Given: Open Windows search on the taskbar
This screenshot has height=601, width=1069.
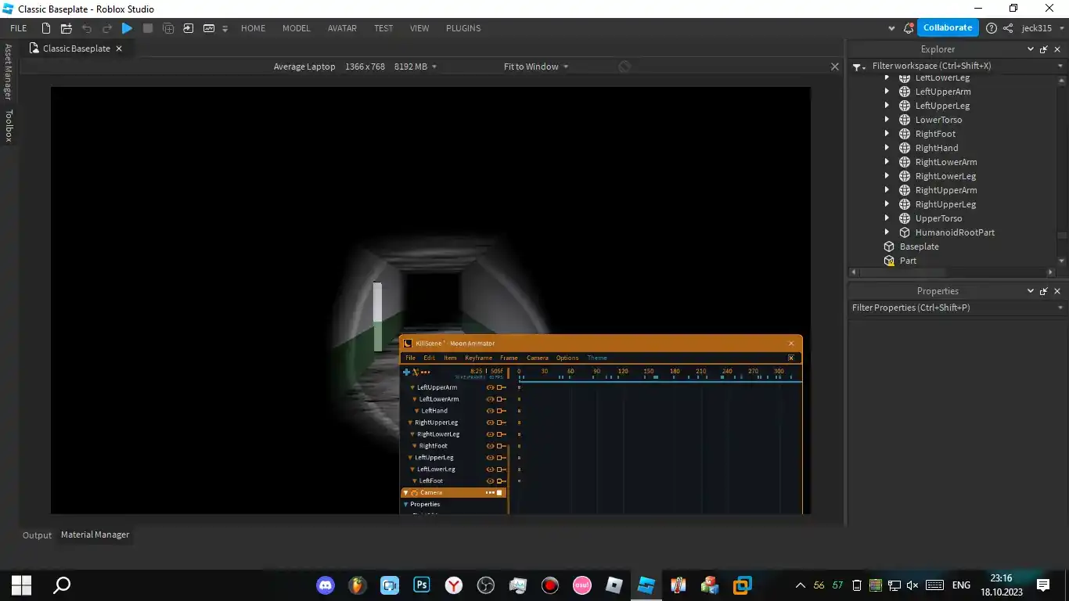Looking at the screenshot, I should (x=62, y=585).
